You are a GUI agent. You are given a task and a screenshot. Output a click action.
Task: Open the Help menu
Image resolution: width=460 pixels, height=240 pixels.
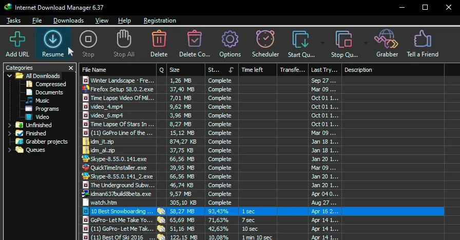[124, 21]
